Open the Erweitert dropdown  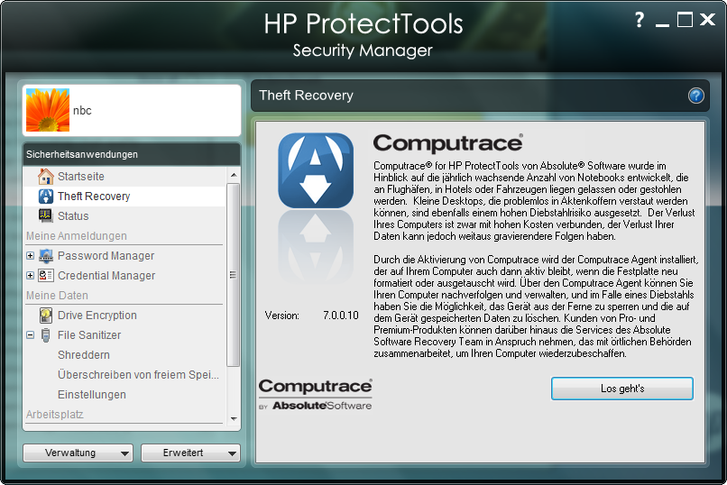click(190, 453)
